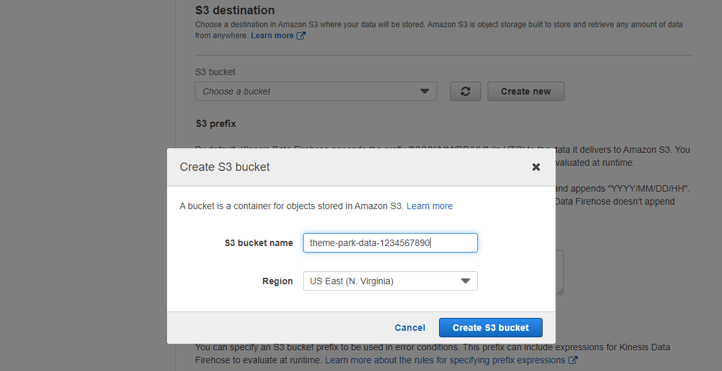The width and height of the screenshot is (722, 371).
Task: Open the Choose a bucket dropdown
Action: 316,91
